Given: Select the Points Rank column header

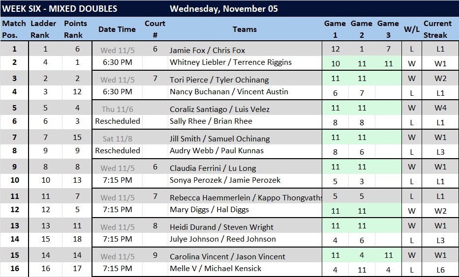Looking at the screenshot, I should pos(76,29).
